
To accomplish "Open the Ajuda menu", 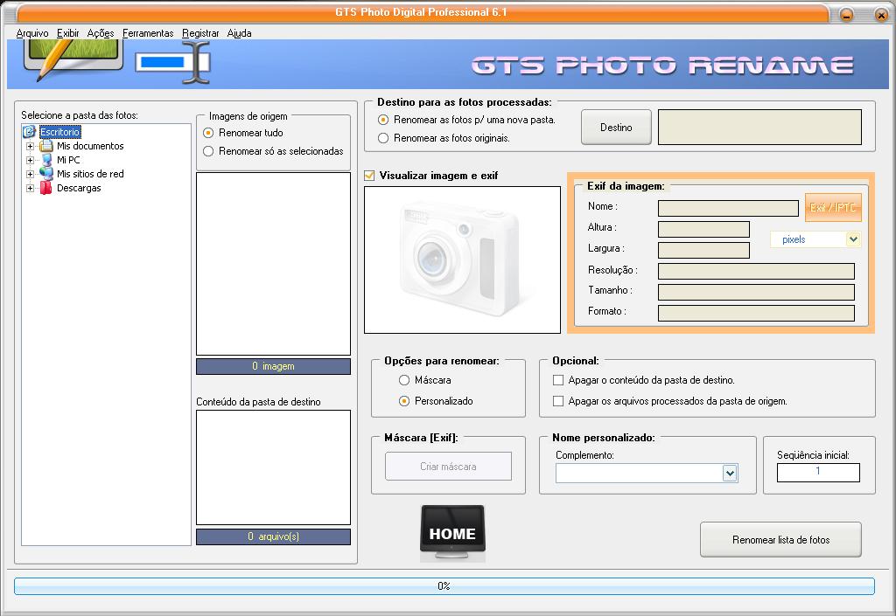I will pos(240,33).
